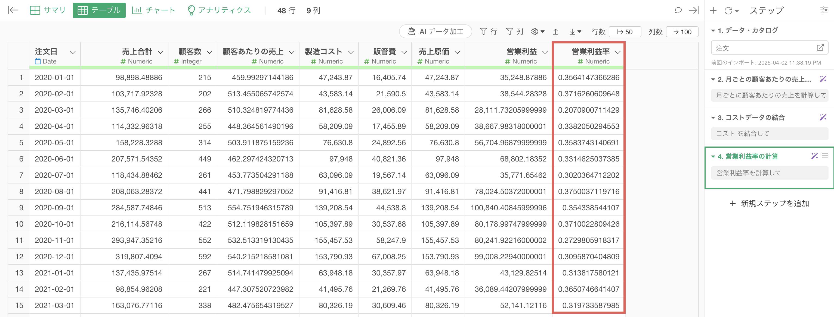Screen dimensions: 834x317
Task: Open the アナリティクス tab
Action: (x=219, y=10)
